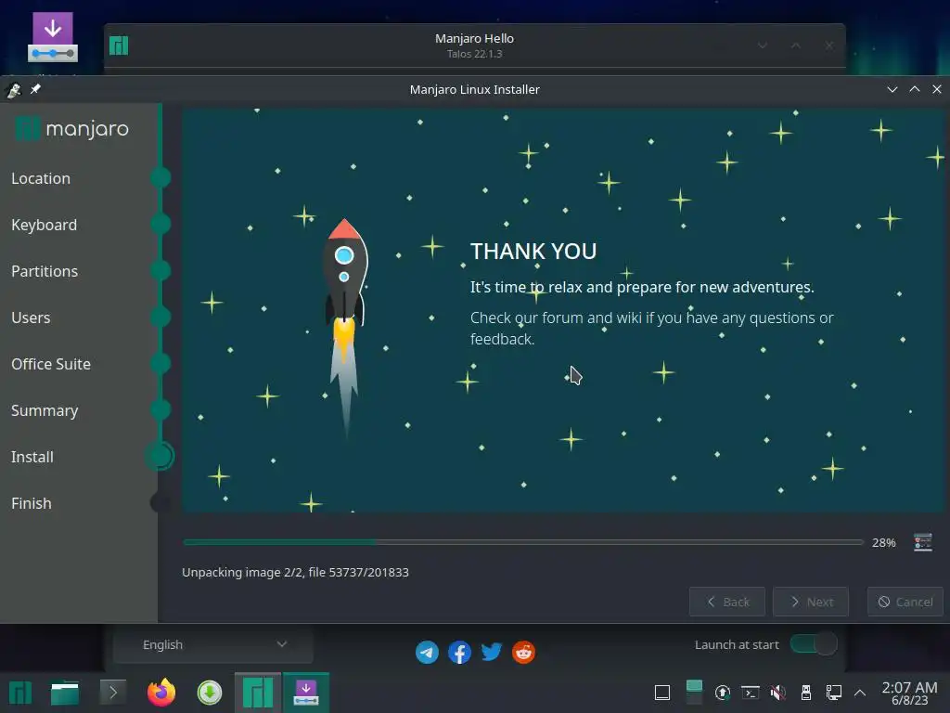Click the Next button

pos(811,602)
